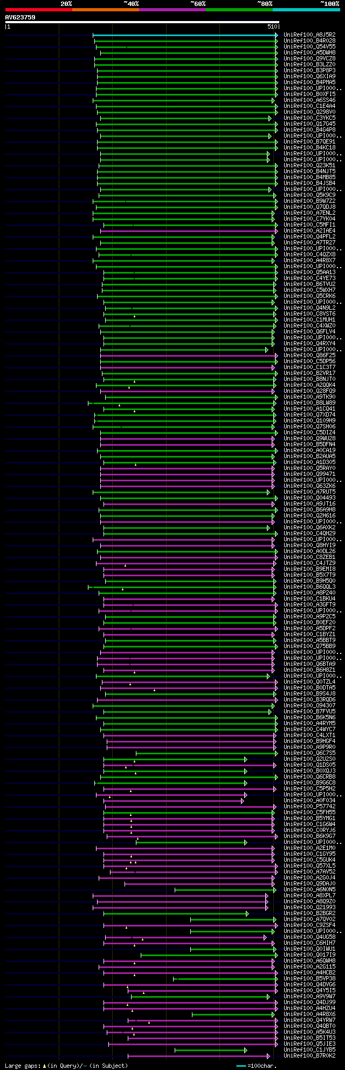Click the purple ~60% identity legend bar

coord(172,10)
